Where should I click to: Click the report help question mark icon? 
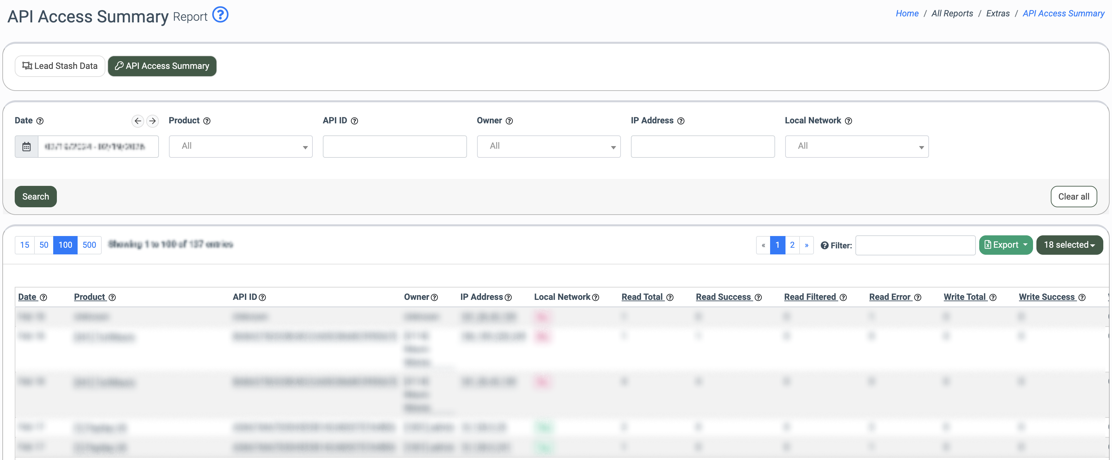point(220,15)
